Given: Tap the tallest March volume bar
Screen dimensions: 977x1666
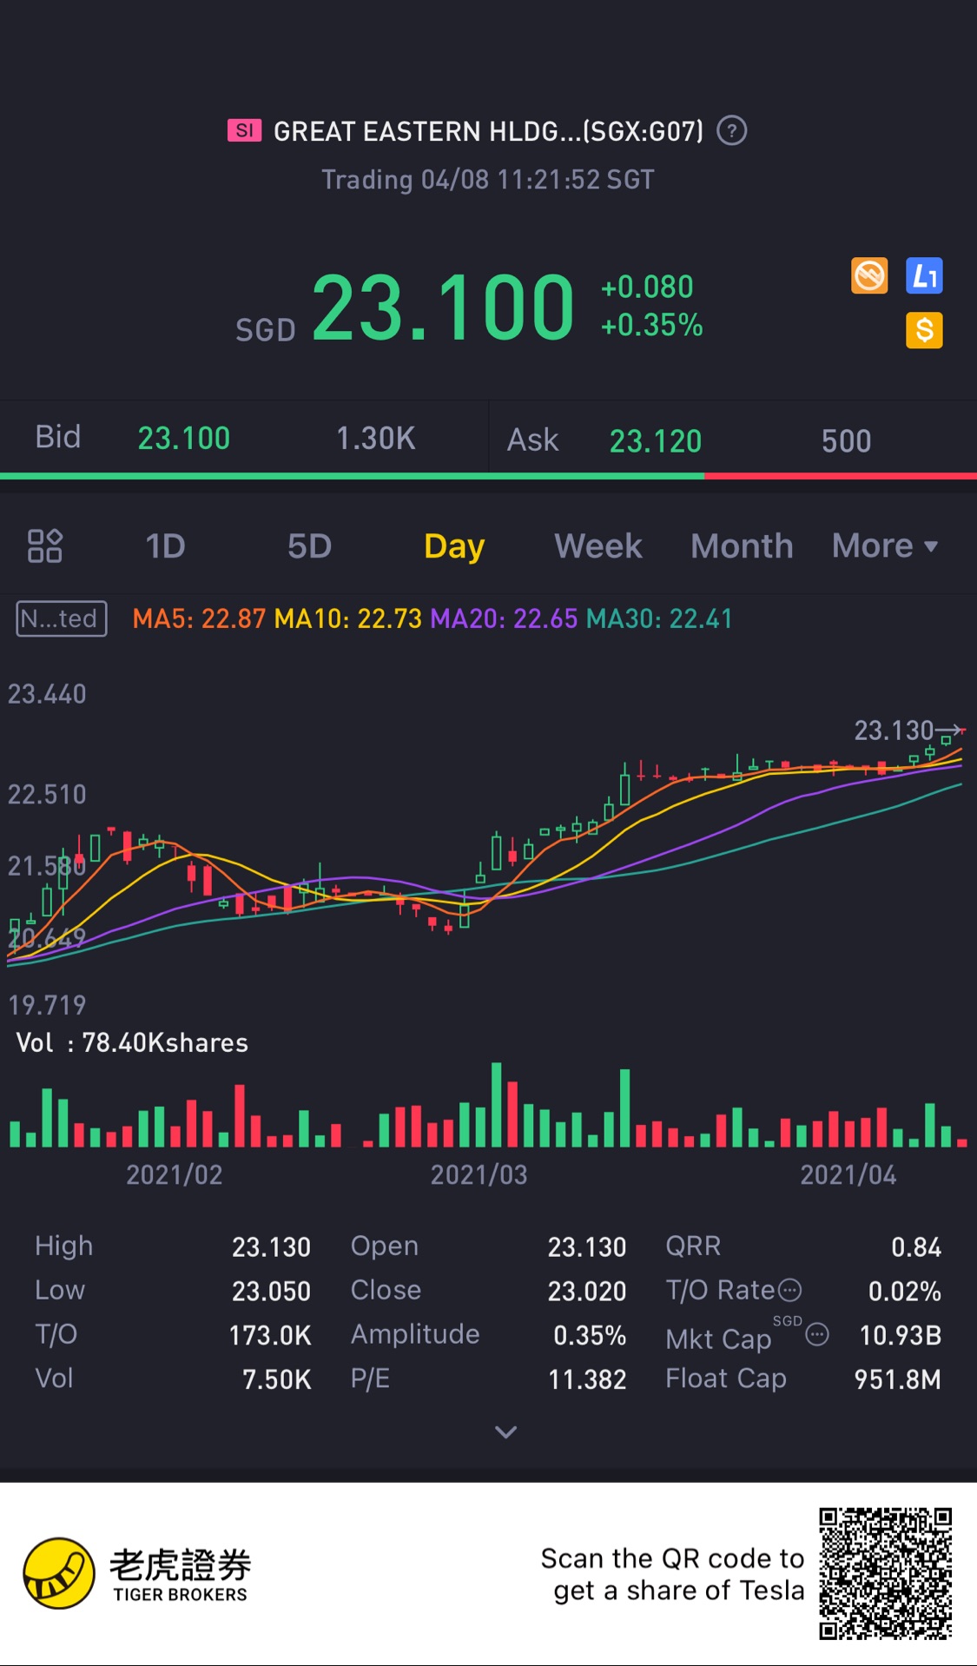Looking at the screenshot, I should pos(497,1104).
